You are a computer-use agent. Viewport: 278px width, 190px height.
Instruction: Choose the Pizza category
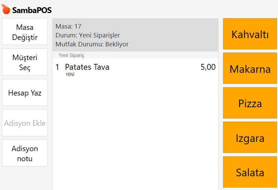(x=250, y=103)
